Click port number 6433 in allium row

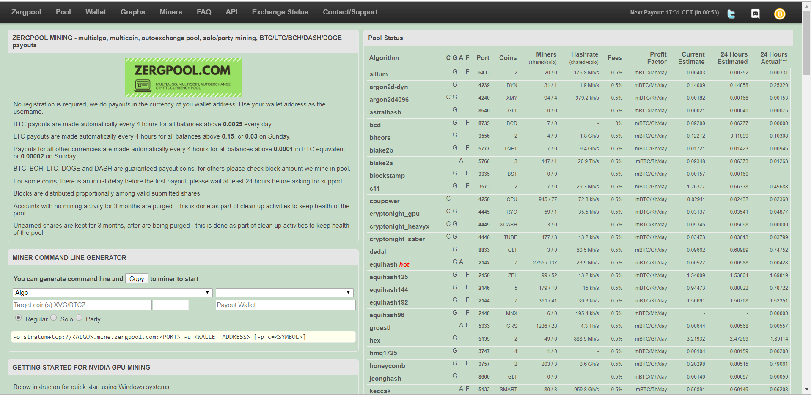point(484,73)
